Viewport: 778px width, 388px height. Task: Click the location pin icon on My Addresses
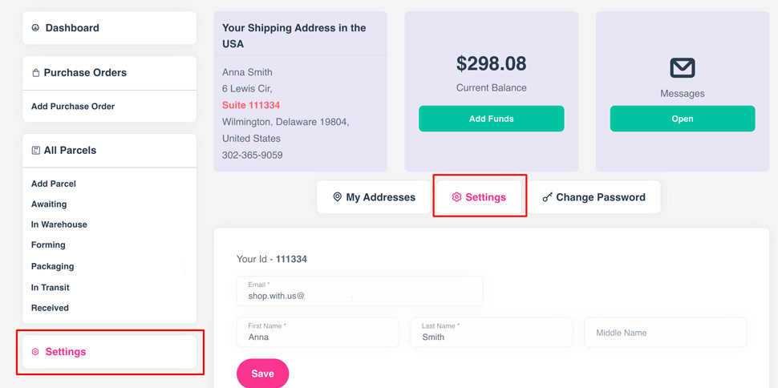[337, 197]
